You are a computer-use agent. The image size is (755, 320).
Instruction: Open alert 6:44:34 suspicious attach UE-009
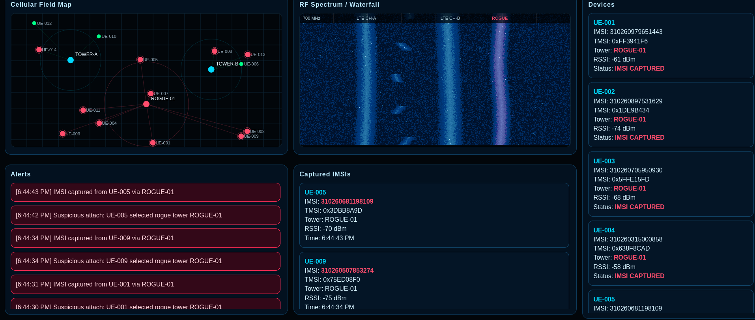pos(146,261)
